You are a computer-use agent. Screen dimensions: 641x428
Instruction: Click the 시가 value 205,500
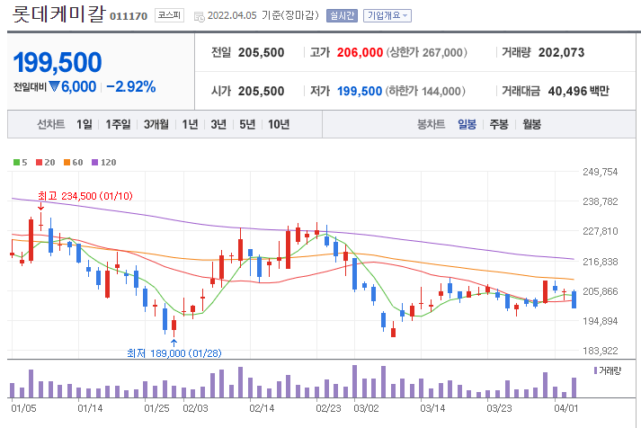click(x=262, y=91)
